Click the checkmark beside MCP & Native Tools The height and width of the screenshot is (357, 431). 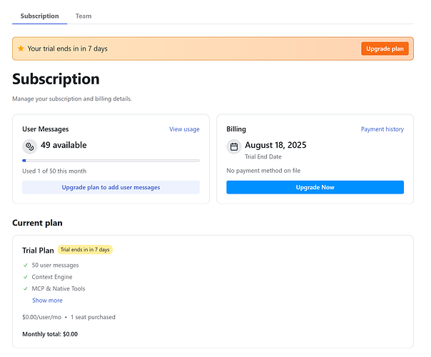[26, 288]
